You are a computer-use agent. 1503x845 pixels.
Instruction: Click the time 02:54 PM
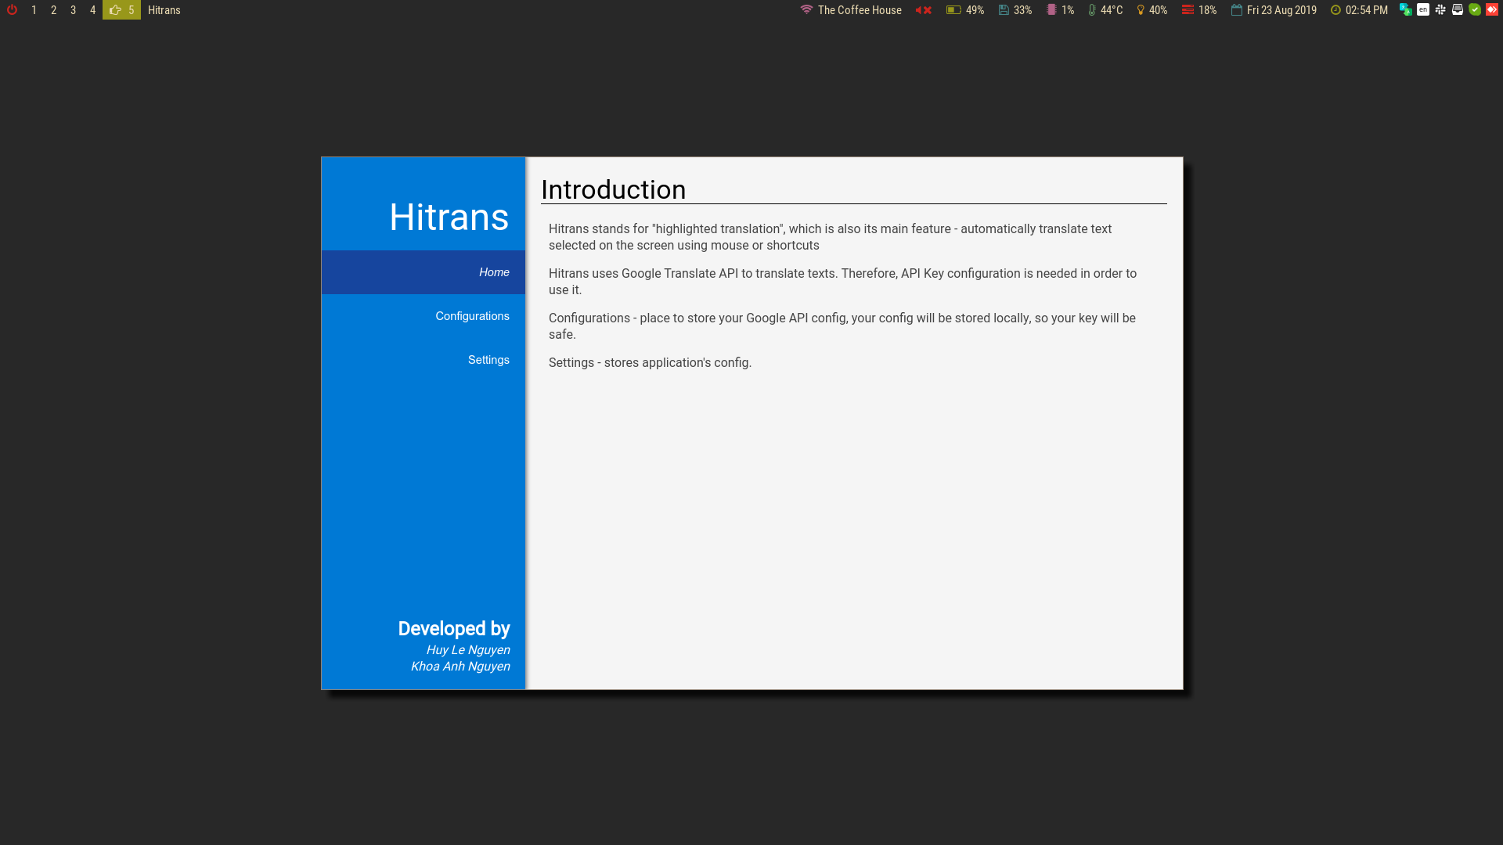pos(1367,10)
